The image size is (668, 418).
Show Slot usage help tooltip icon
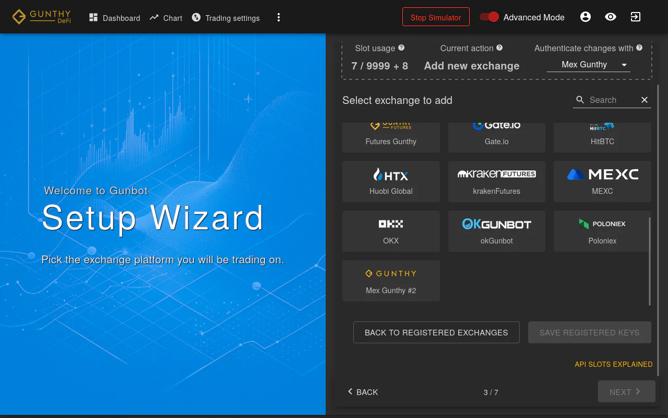point(401,48)
